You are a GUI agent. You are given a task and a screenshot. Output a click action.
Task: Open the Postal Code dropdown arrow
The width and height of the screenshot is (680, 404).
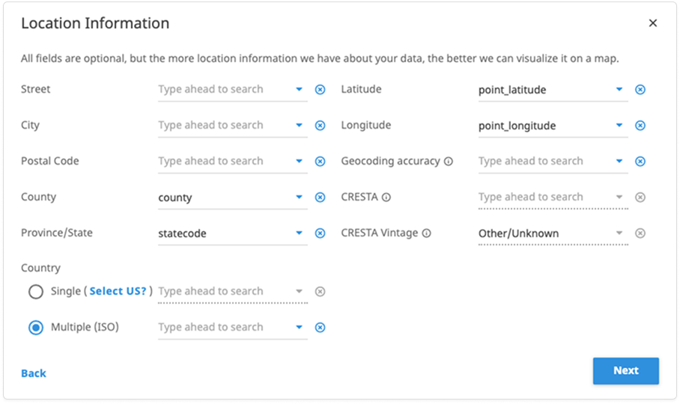pyautogui.click(x=300, y=161)
